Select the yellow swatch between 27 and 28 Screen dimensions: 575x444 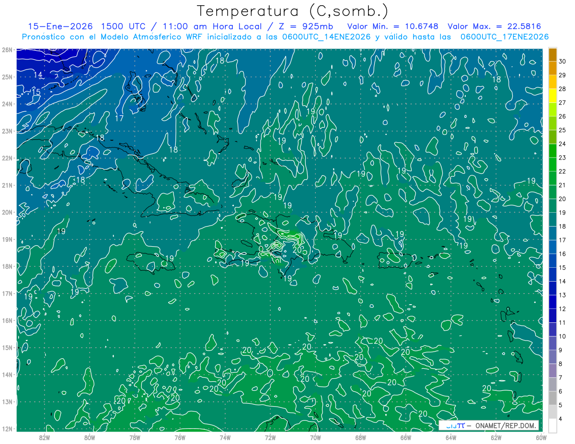coord(552,96)
